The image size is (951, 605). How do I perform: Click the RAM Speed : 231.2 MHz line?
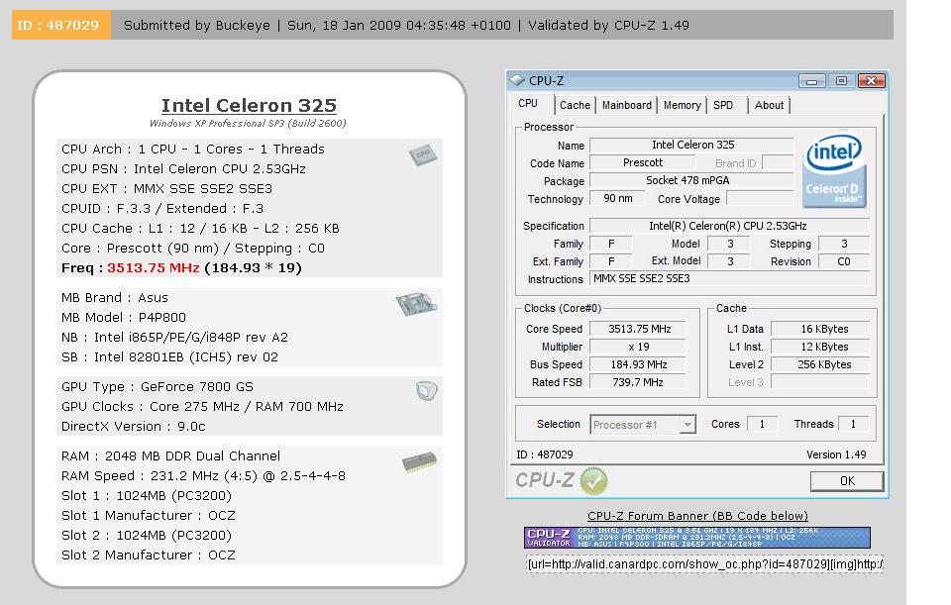click(x=203, y=476)
